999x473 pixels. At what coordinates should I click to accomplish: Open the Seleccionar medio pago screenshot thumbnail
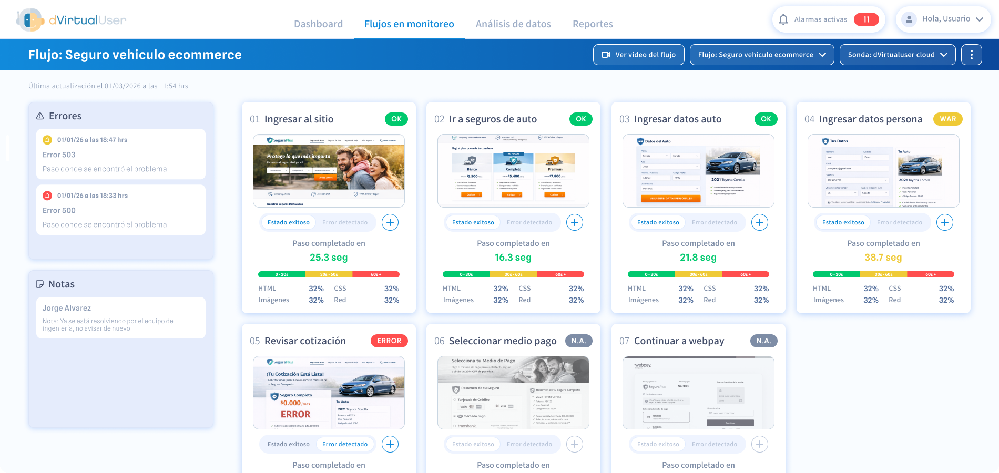(513, 393)
